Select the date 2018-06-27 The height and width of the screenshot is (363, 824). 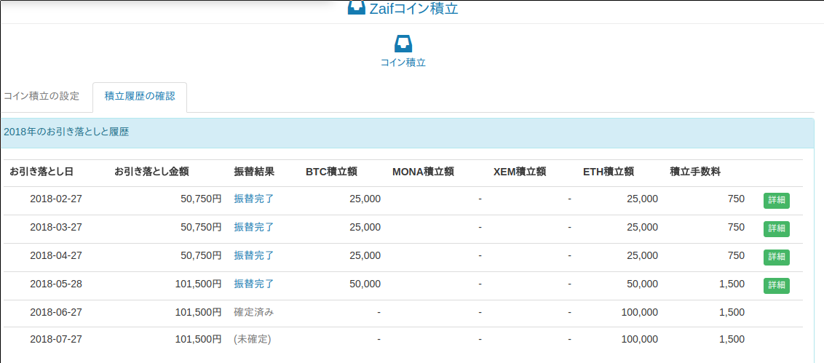point(56,313)
